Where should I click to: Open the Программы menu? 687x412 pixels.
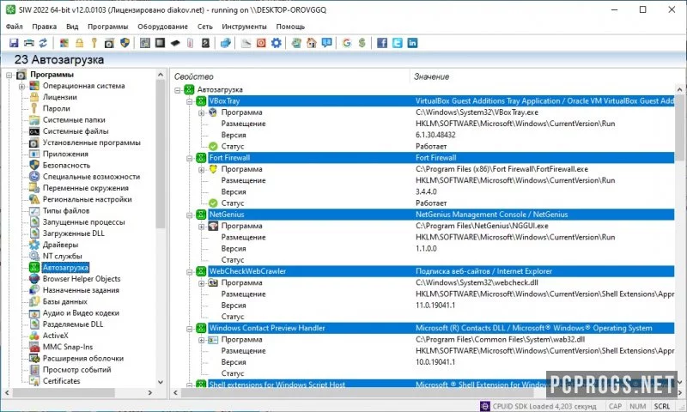[x=108, y=27]
